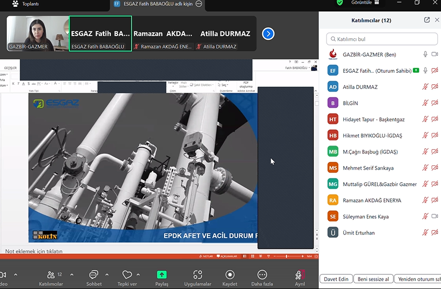441x289 pixels.
Task: Switch to PowerPoint slide sorter view icon
Action: tap(252, 257)
